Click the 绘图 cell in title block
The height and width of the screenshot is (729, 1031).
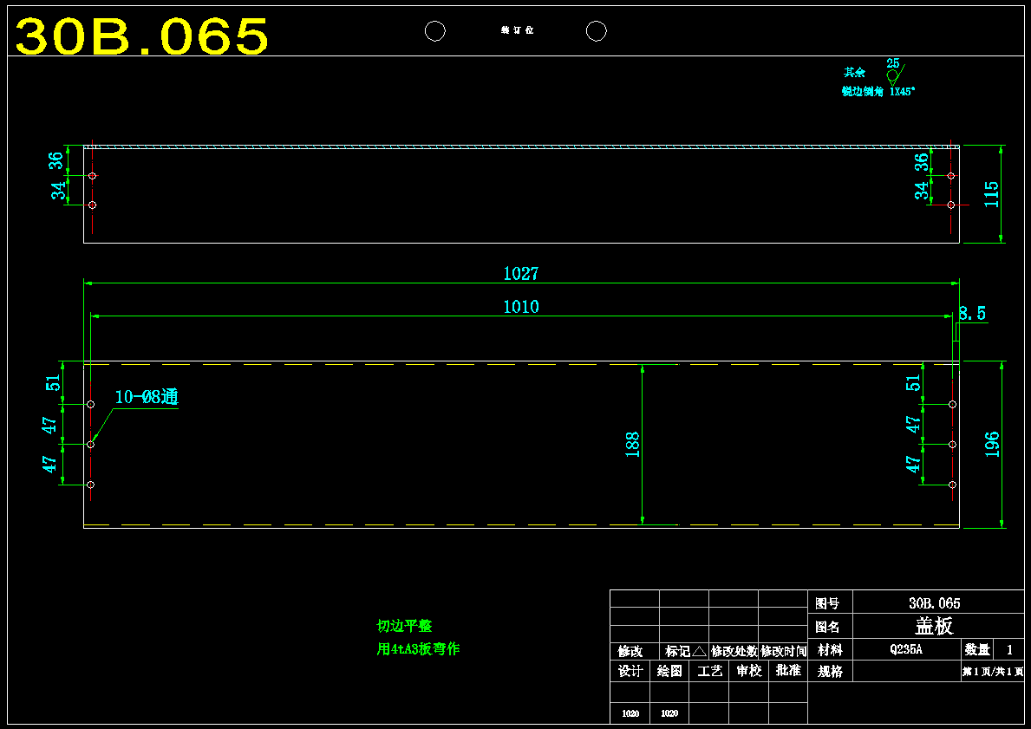[669, 671]
